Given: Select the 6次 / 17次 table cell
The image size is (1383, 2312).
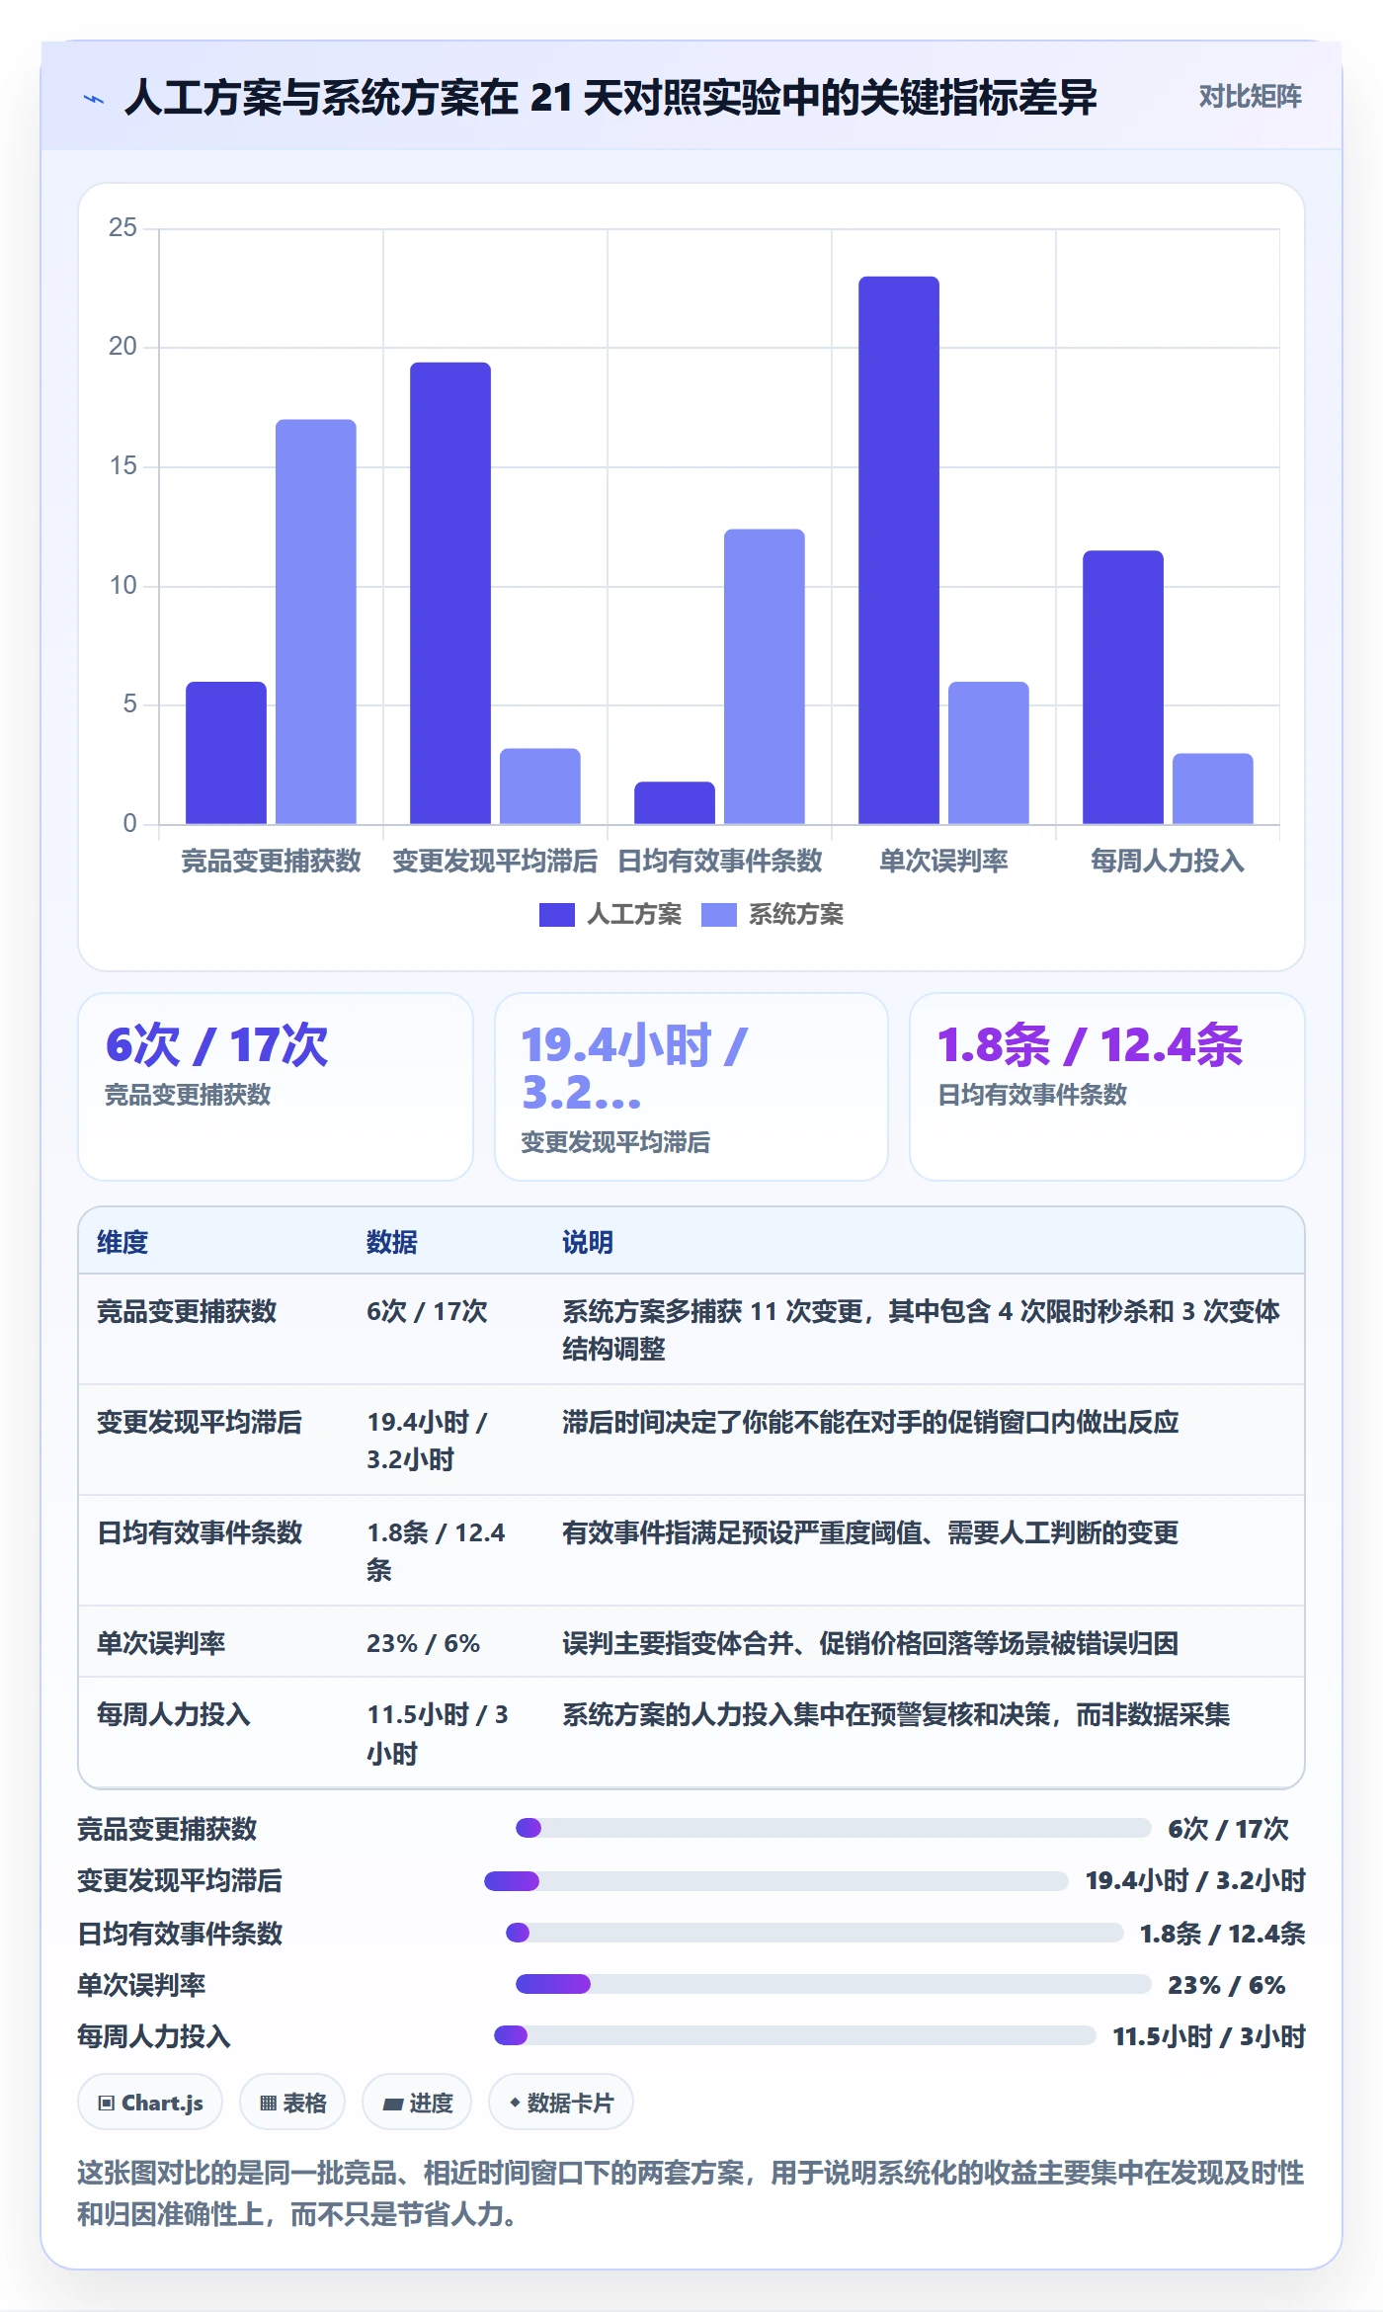Looking at the screenshot, I should coord(427,1311).
